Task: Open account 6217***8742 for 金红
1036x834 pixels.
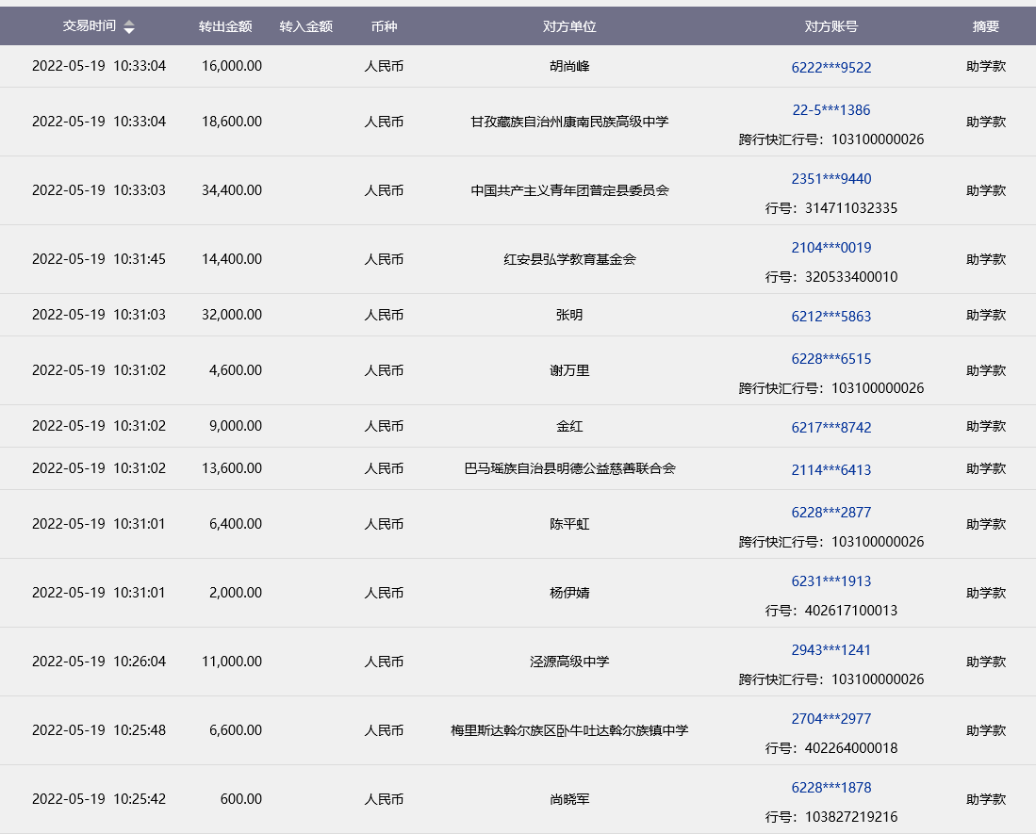Action: click(830, 428)
